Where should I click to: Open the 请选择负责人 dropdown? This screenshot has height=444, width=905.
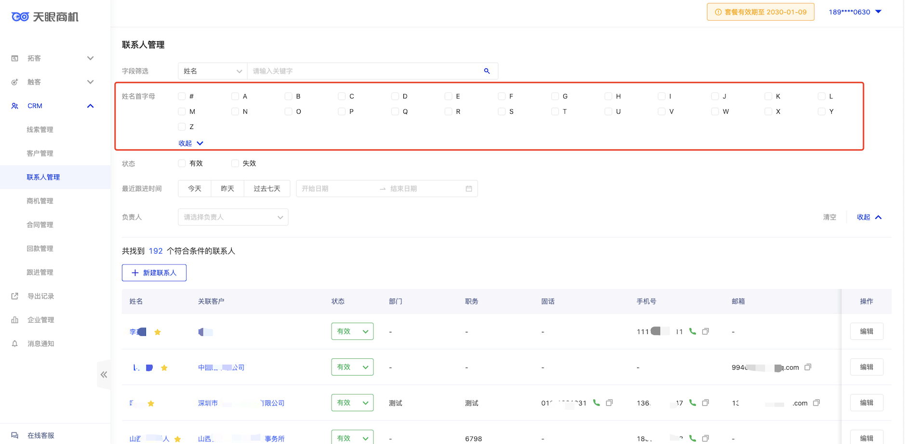click(233, 217)
